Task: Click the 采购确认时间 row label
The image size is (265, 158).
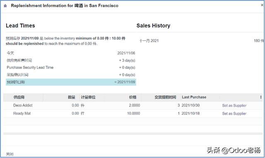Action: (x=17, y=75)
